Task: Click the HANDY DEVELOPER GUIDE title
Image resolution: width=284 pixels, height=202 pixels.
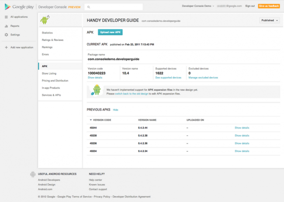Action: point(113,20)
